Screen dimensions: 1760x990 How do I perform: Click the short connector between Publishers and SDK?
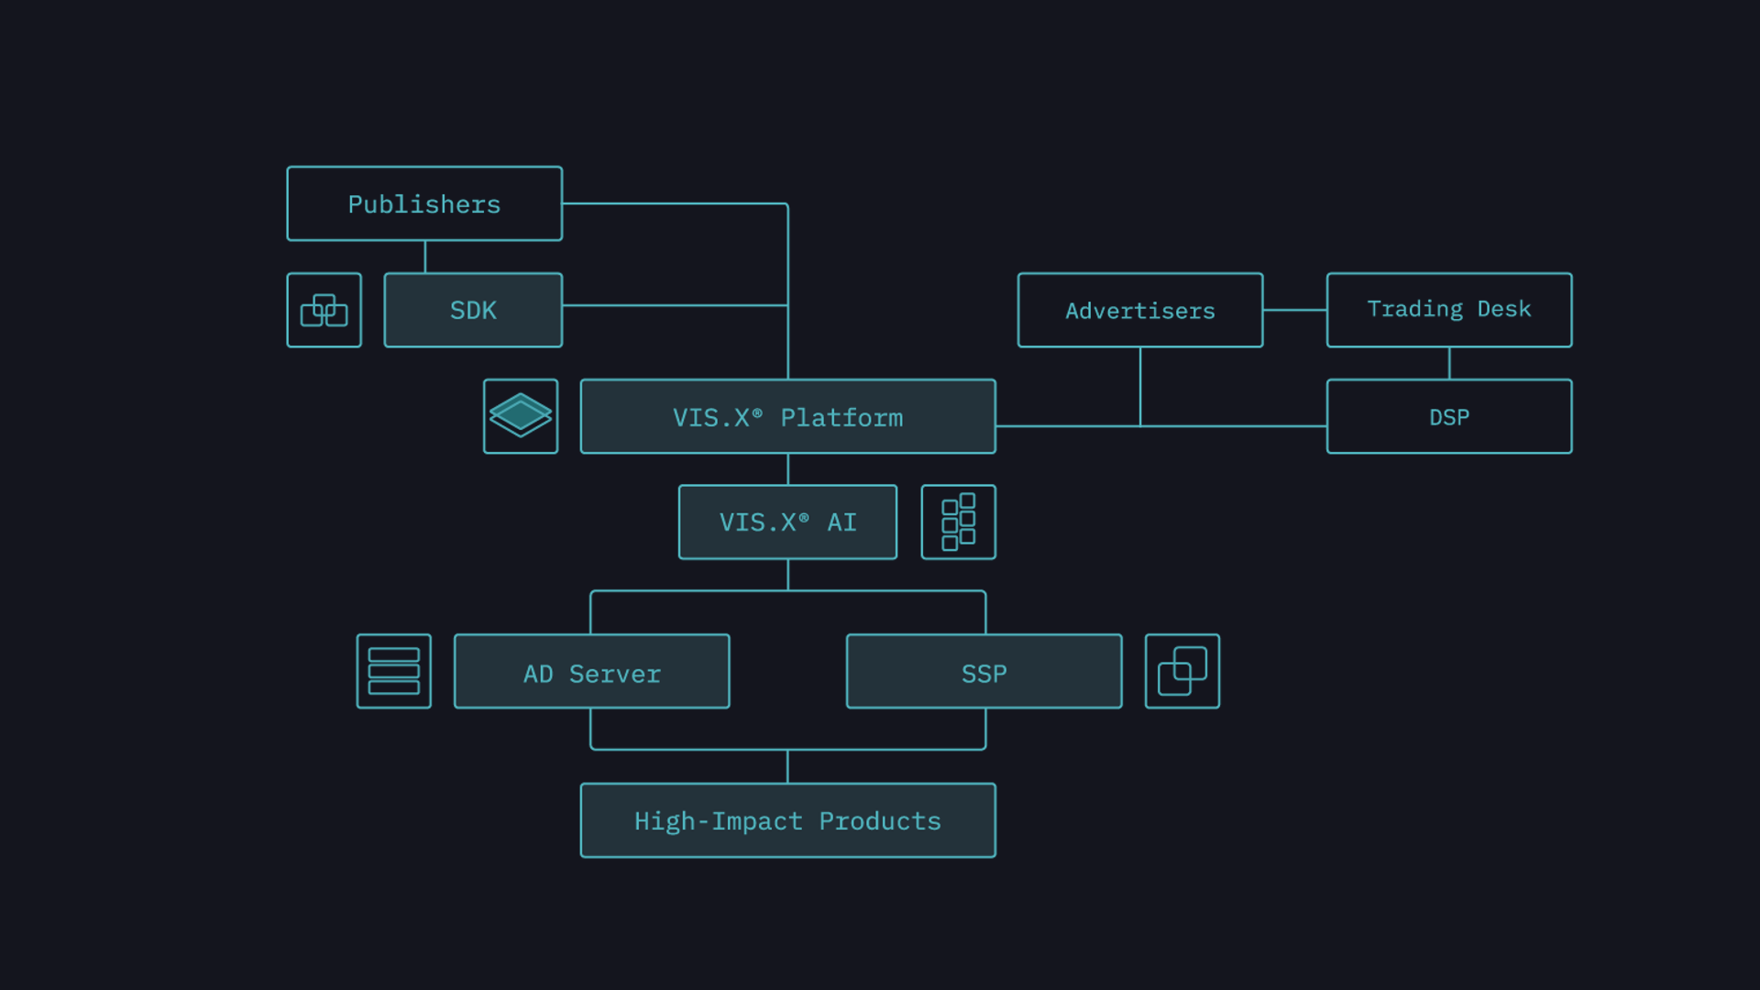[x=425, y=257]
